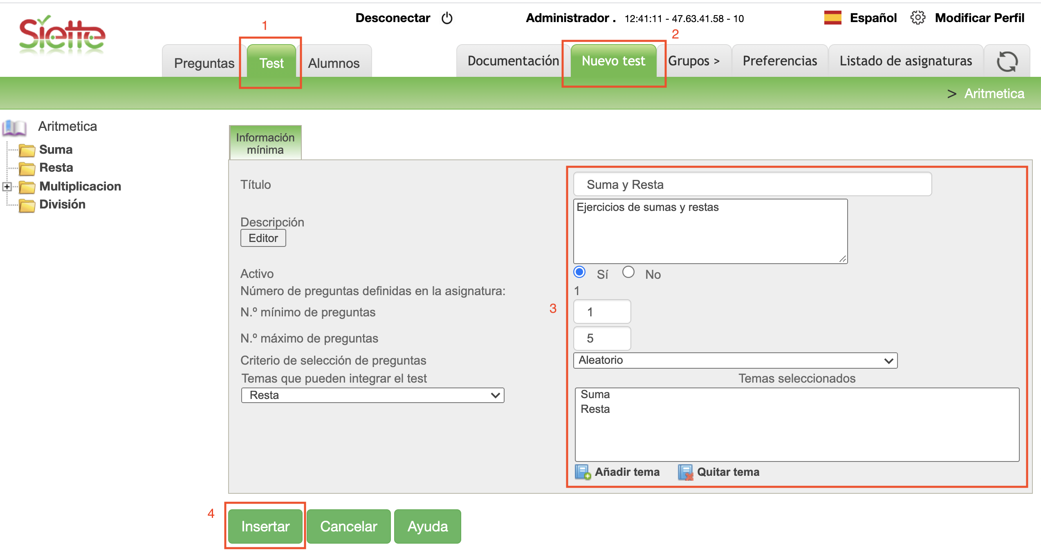The image size is (1041, 551).
Task: Click the Spanish flag language icon
Action: click(832, 18)
